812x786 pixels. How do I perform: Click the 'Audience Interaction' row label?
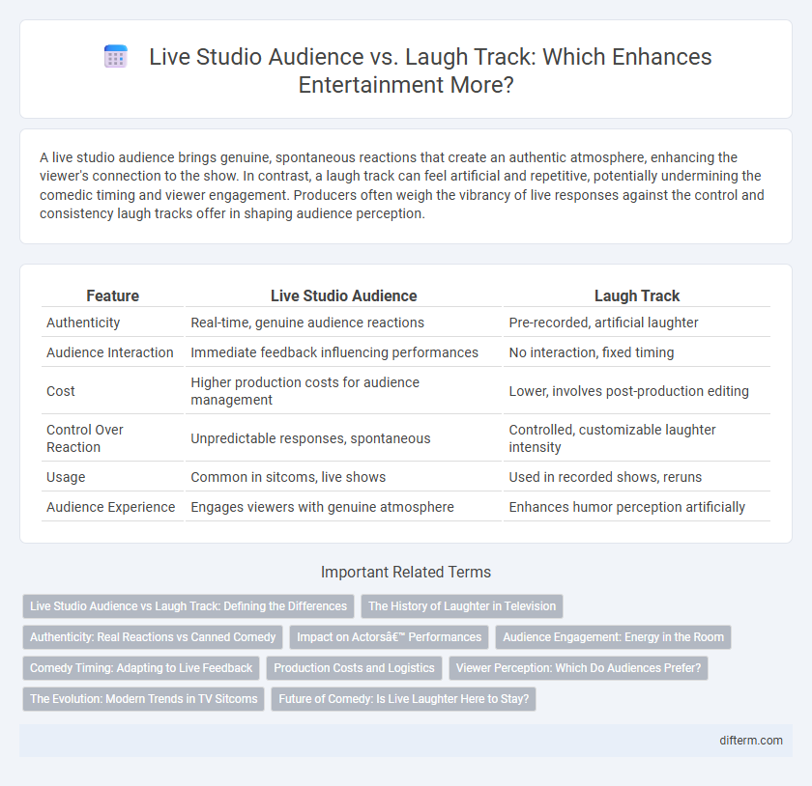pos(110,352)
